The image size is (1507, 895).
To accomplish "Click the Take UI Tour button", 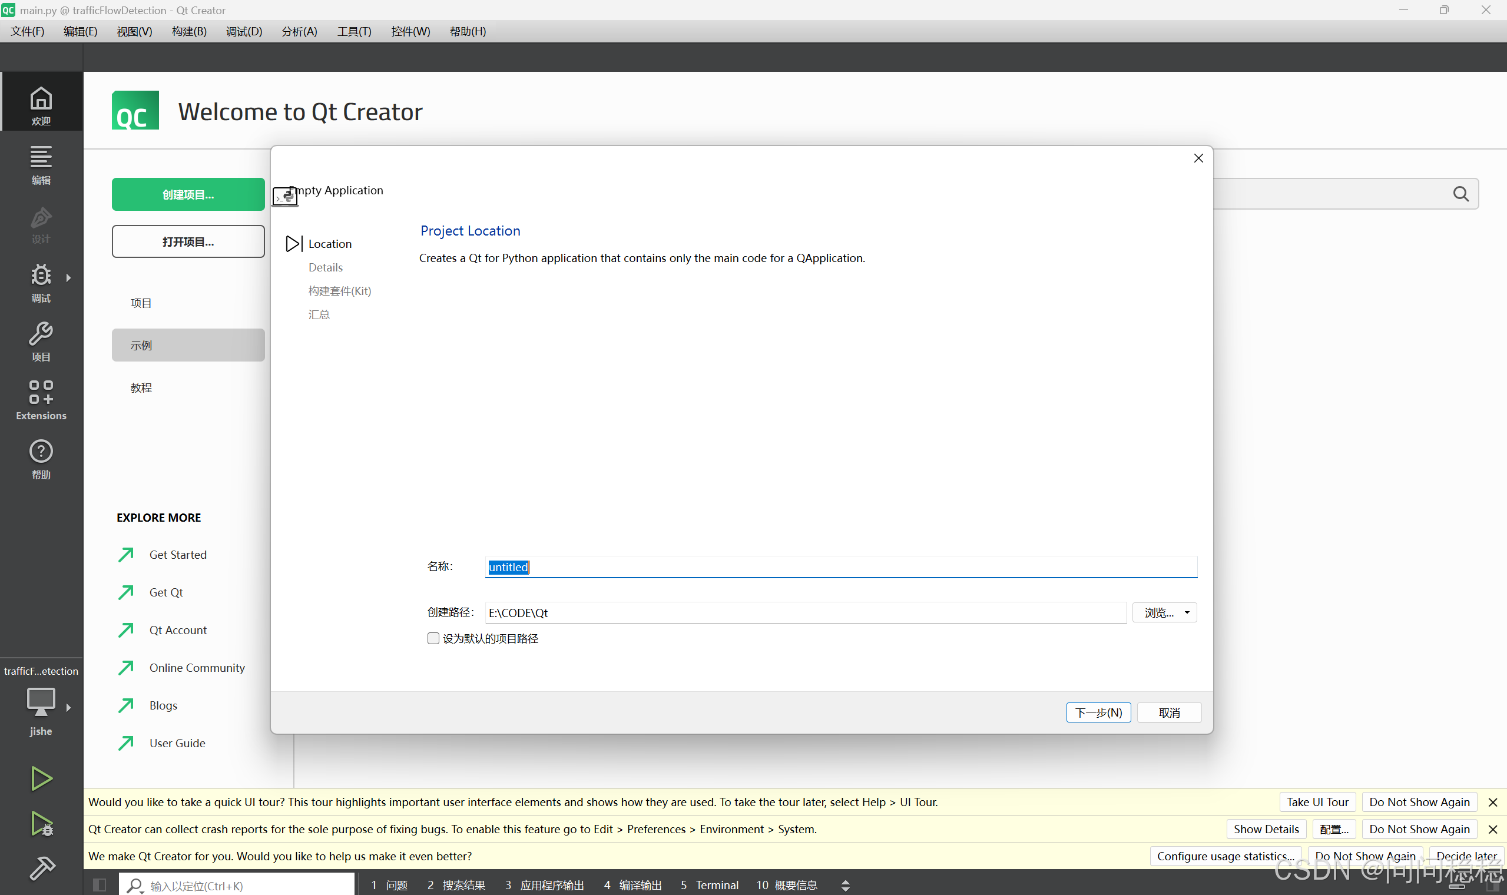I will (x=1317, y=801).
